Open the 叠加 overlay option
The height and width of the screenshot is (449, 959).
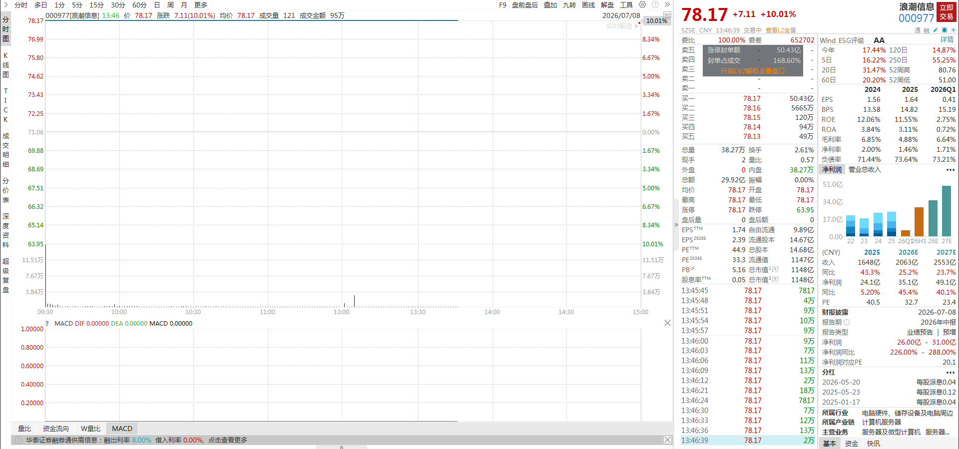(550, 5)
